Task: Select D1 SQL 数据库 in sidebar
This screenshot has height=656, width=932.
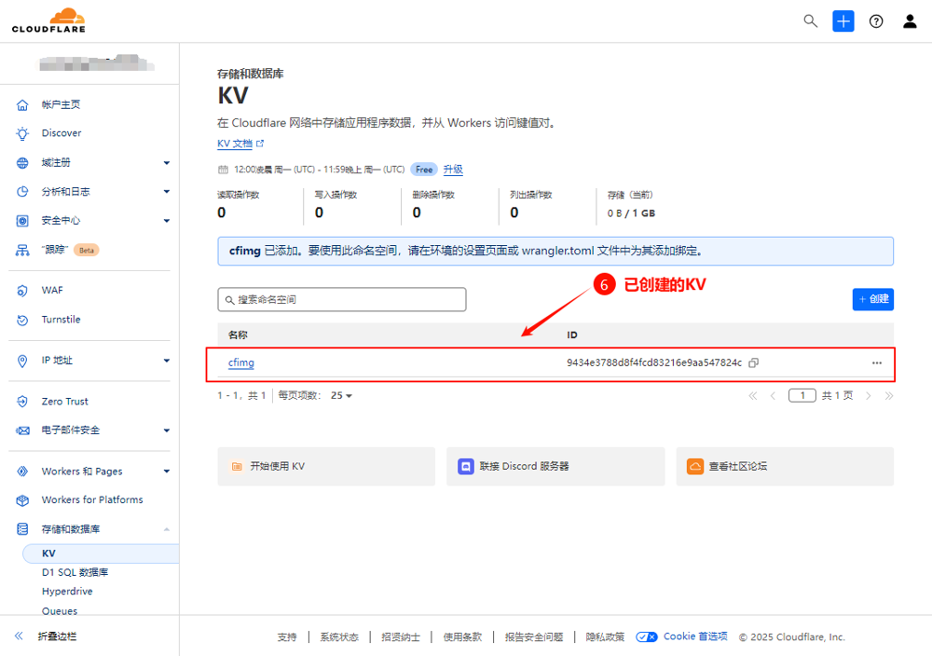Action: 75,572
